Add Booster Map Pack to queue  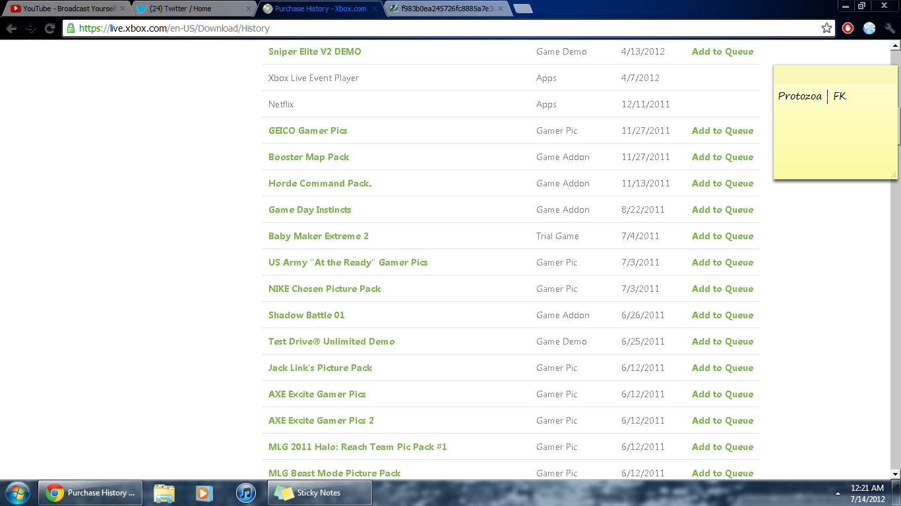click(722, 157)
